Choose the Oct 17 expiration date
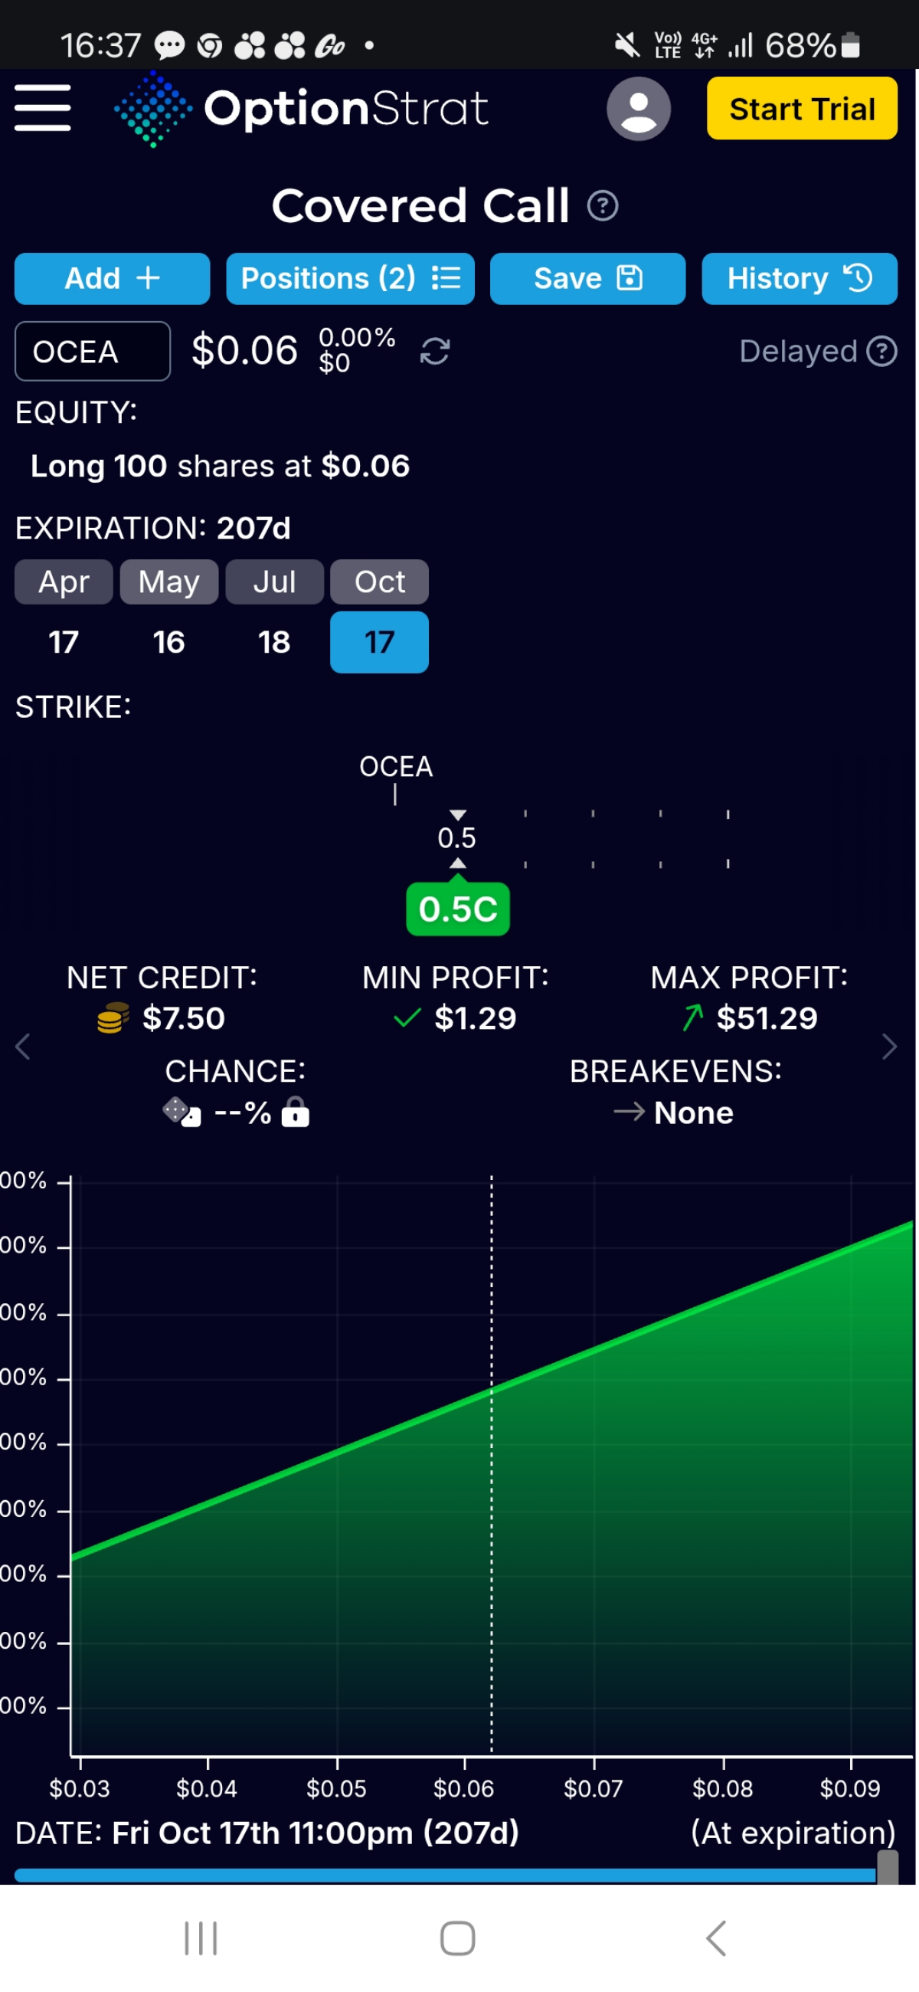Screen dimensions: 919x1992 [380, 642]
